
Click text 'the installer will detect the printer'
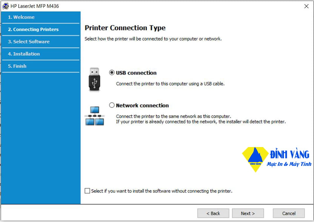point(252,122)
